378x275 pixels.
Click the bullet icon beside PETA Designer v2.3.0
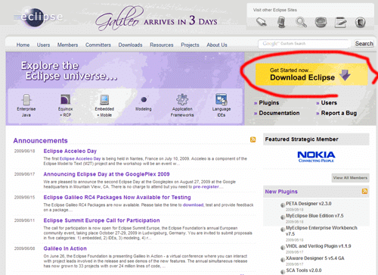[283, 205]
